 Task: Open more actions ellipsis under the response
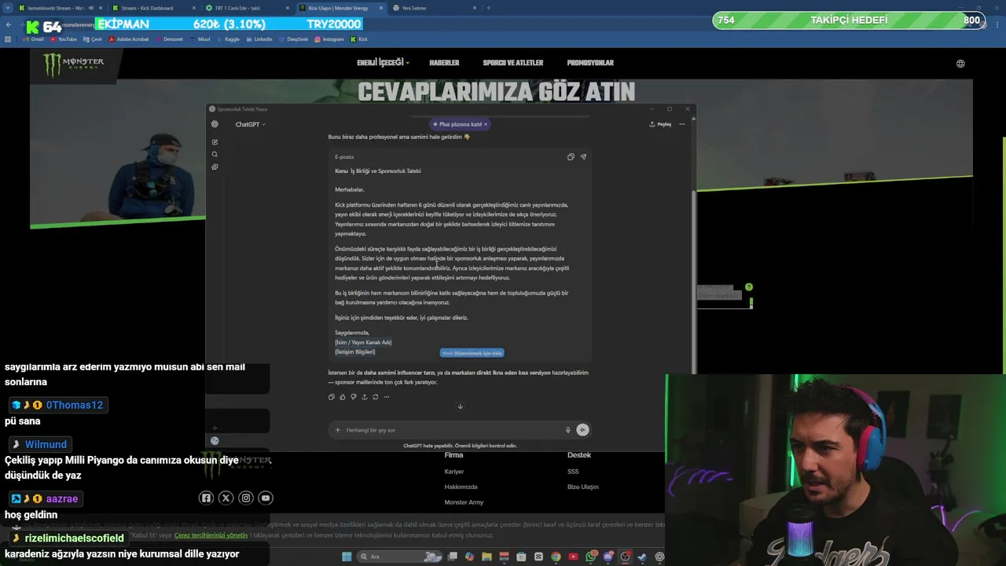tap(386, 397)
